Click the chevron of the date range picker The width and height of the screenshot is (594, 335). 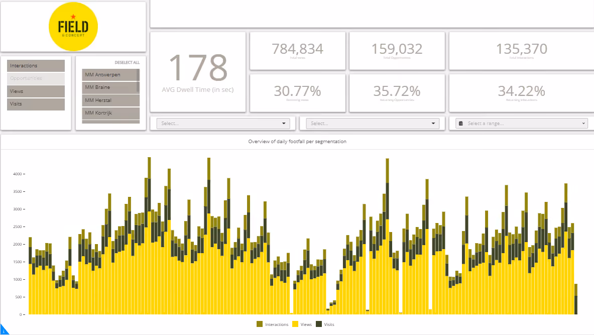point(583,124)
